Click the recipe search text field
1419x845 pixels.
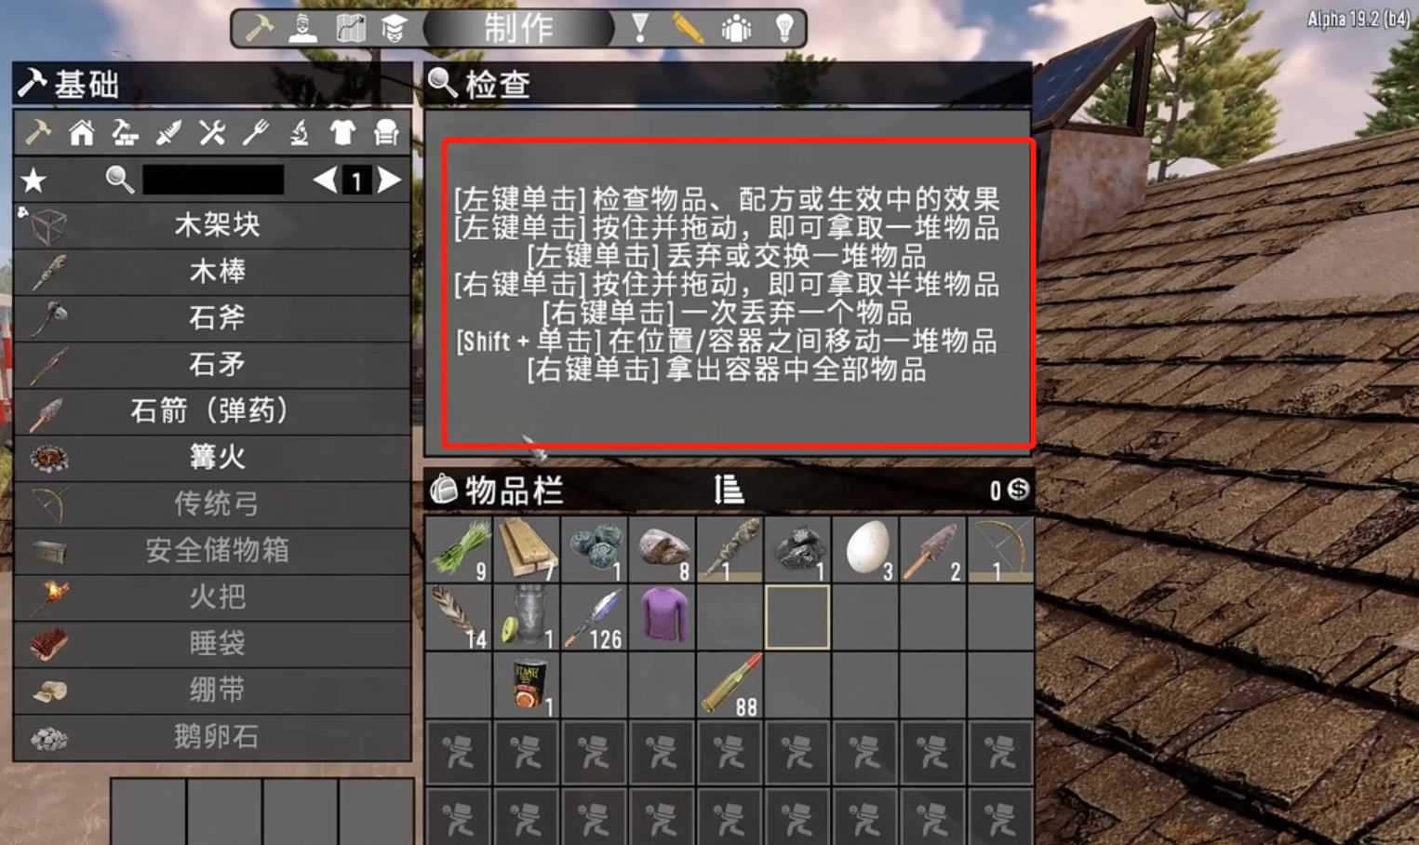[213, 180]
